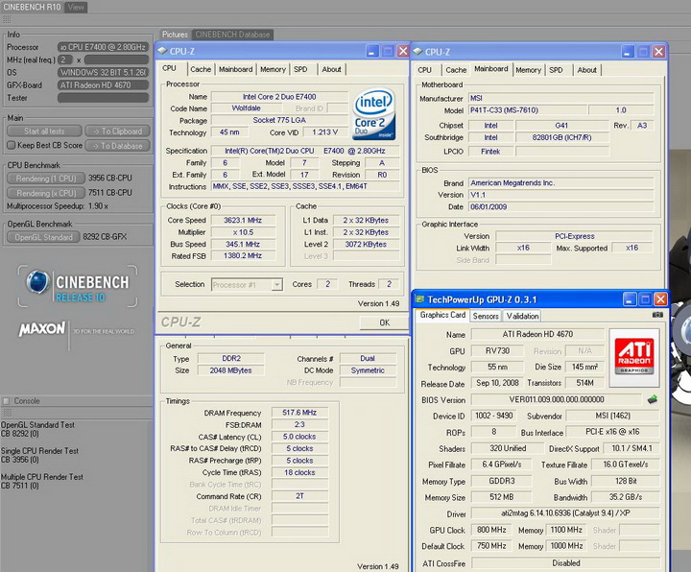Viewport: 691px width, 572px height.
Task: Switch to the CINEBENCH Database tab
Action: (x=232, y=35)
